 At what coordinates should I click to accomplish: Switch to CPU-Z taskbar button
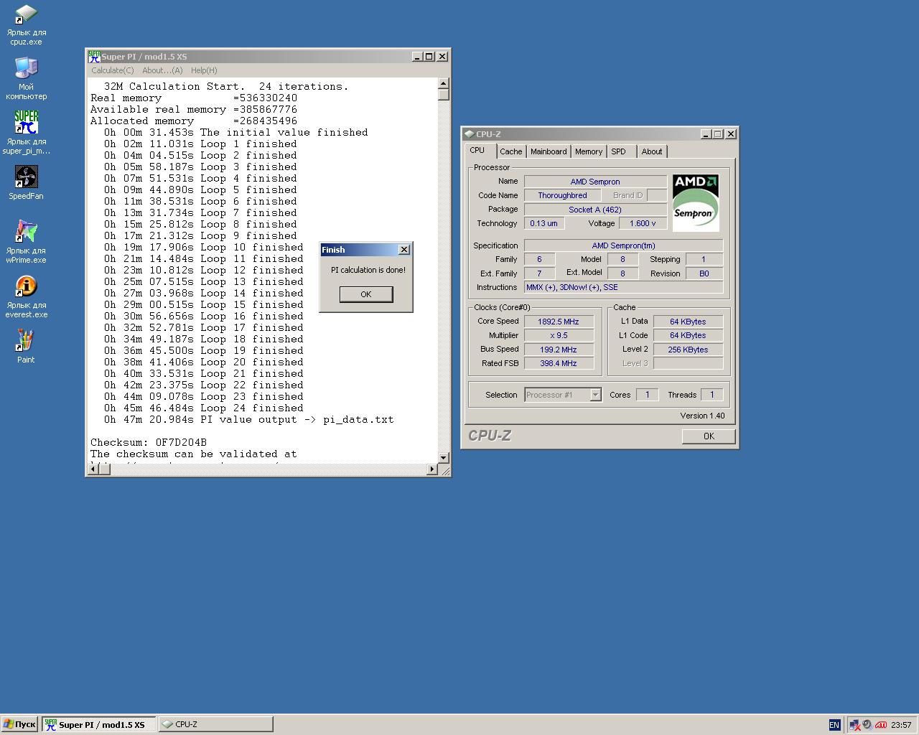(x=215, y=724)
